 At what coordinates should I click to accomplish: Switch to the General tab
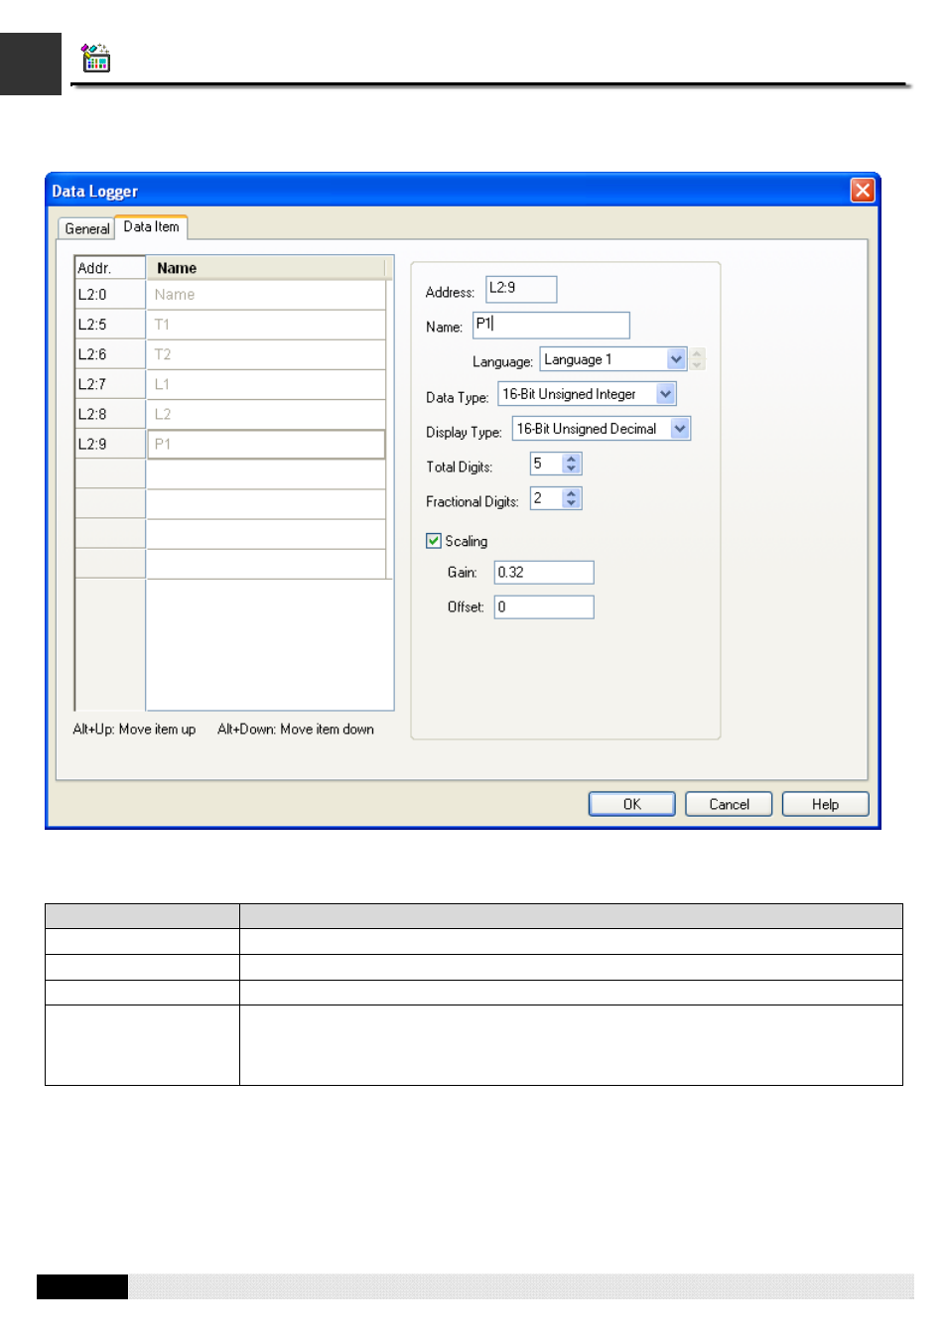click(x=86, y=228)
